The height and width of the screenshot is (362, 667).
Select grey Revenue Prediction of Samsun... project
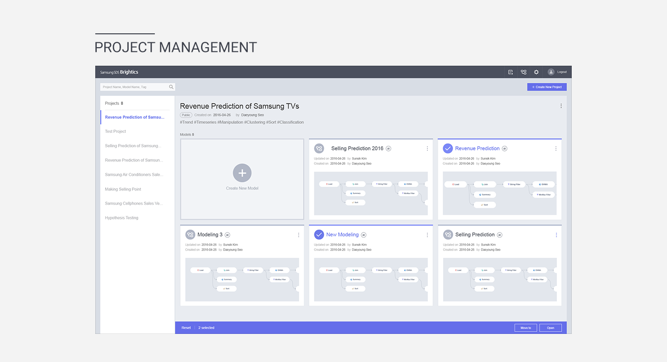(x=135, y=160)
